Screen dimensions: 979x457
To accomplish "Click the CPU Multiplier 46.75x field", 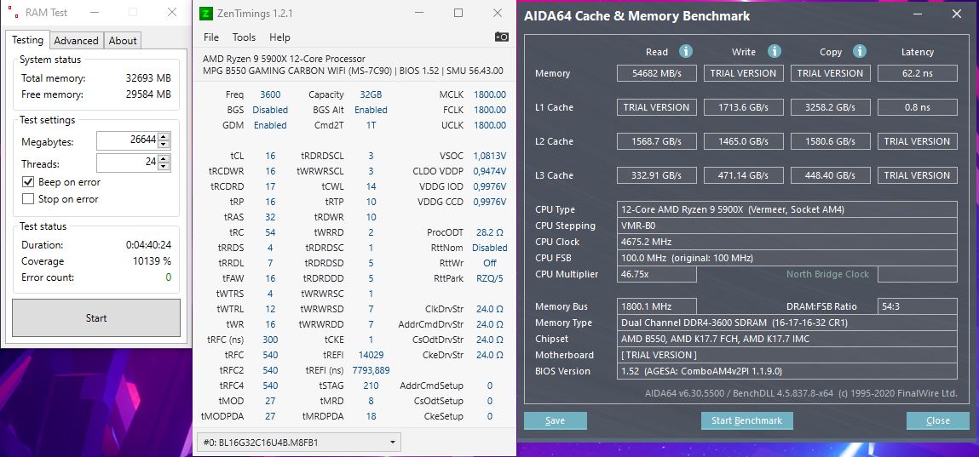I will coord(657,274).
